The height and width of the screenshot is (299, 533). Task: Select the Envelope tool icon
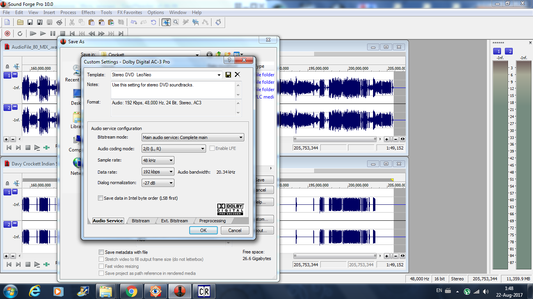tap(205, 22)
